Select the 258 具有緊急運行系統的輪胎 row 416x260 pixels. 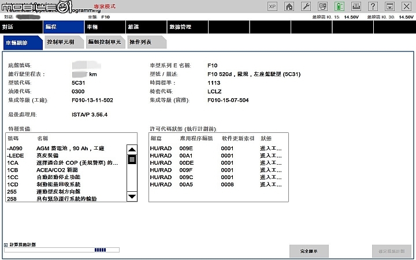(x=66, y=199)
